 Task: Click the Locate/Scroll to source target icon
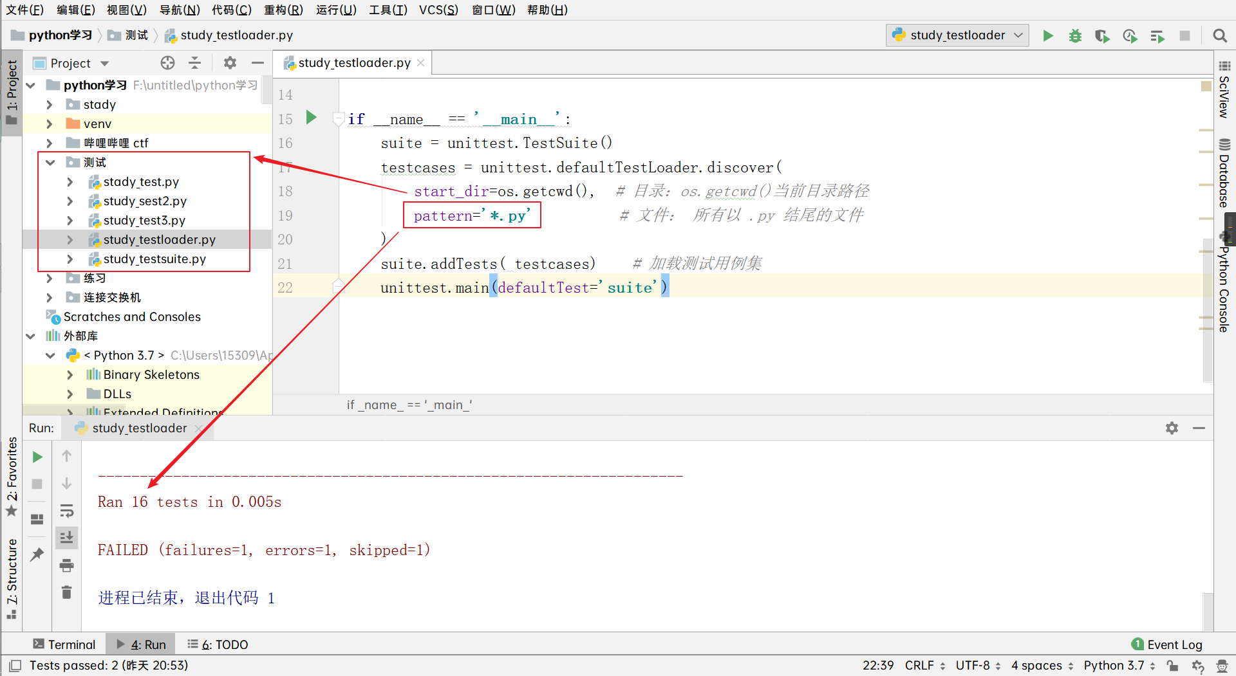click(167, 63)
